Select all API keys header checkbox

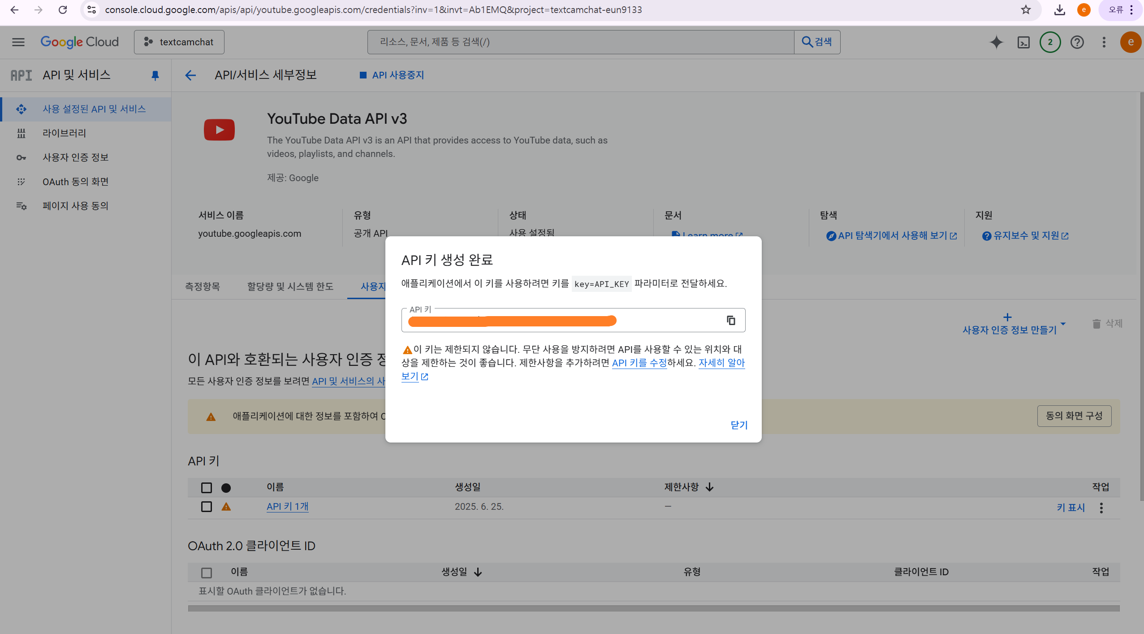[x=206, y=487]
